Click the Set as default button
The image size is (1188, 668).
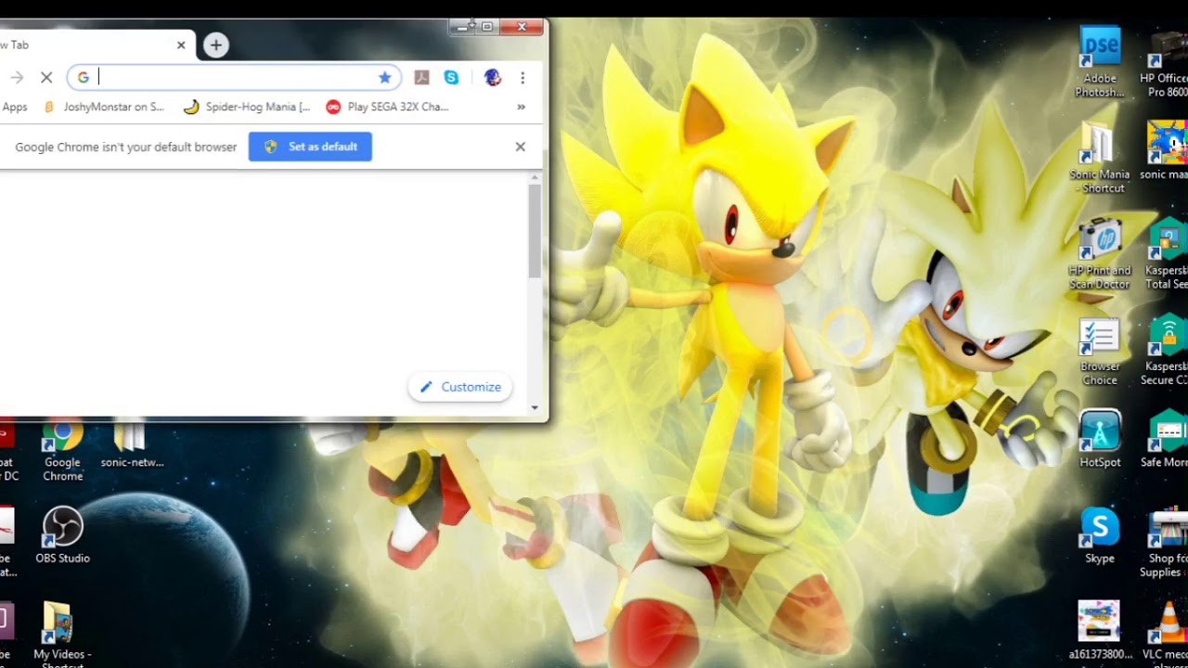pyautogui.click(x=310, y=147)
